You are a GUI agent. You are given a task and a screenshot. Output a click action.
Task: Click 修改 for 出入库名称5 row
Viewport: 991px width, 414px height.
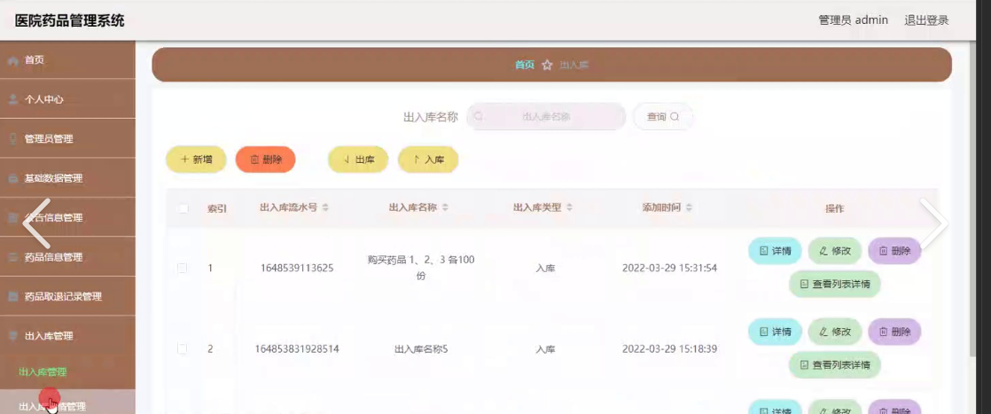pos(835,332)
